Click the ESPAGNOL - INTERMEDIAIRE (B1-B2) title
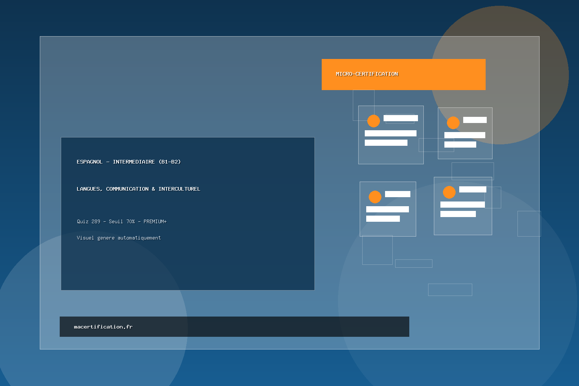The image size is (579, 386). pyautogui.click(x=128, y=162)
